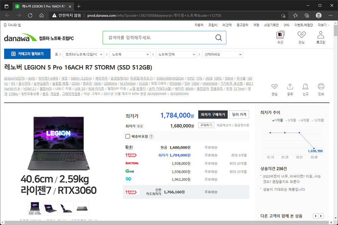Report with the 신고 bell icon

[x=305, y=86]
